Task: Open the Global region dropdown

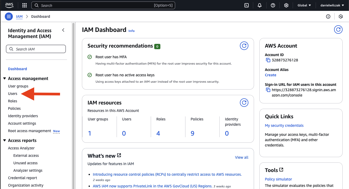Action: tap(304, 5)
